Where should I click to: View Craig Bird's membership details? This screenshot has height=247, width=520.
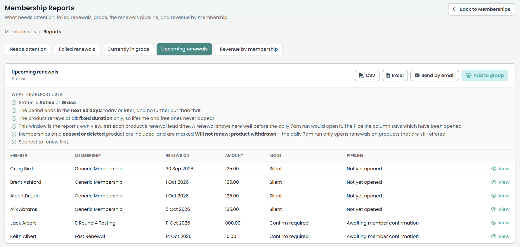[x=500, y=169]
